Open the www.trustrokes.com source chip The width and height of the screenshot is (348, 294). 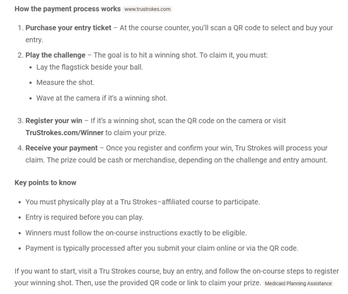(x=147, y=9)
